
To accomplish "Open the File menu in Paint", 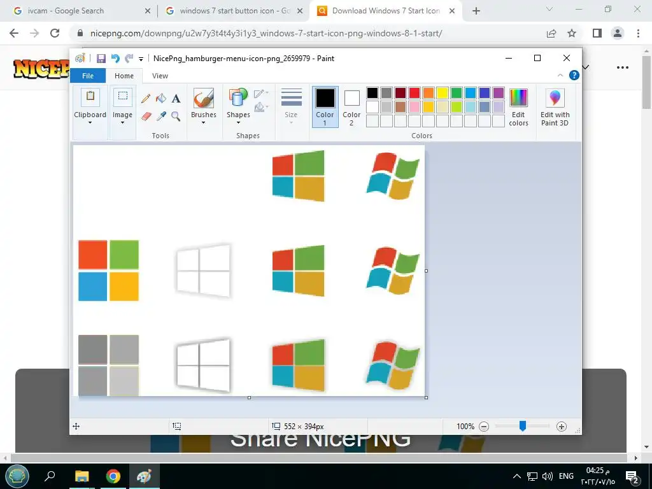I will [88, 76].
